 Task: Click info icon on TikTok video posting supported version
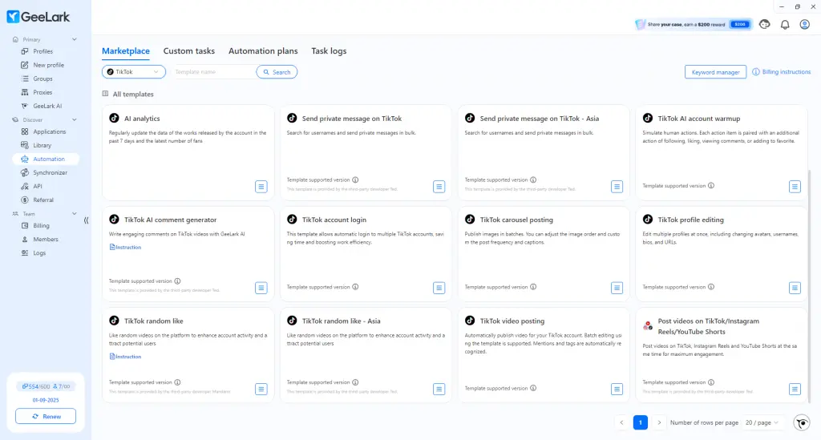point(533,388)
